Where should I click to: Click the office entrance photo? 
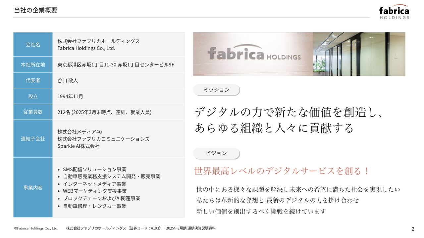click(299, 54)
